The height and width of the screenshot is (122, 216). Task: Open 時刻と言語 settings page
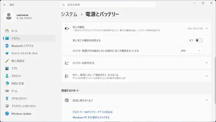(x=29, y=83)
